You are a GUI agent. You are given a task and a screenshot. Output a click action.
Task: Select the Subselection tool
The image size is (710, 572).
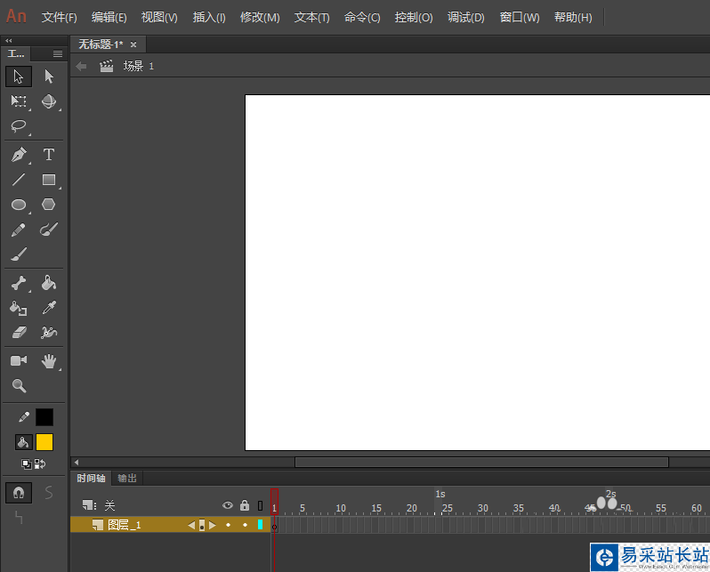[x=49, y=77]
